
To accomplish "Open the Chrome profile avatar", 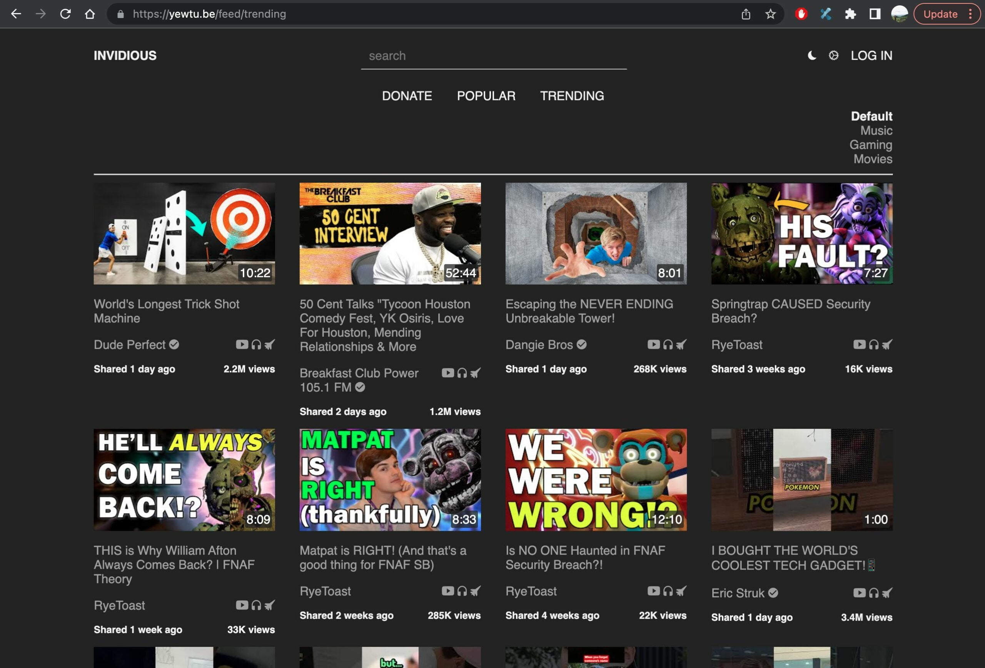I will coord(899,14).
